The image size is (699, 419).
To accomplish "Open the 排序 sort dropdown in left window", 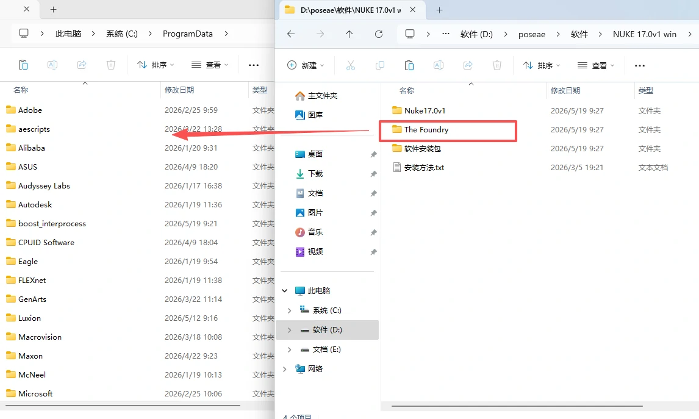I will pyautogui.click(x=156, y=65).
